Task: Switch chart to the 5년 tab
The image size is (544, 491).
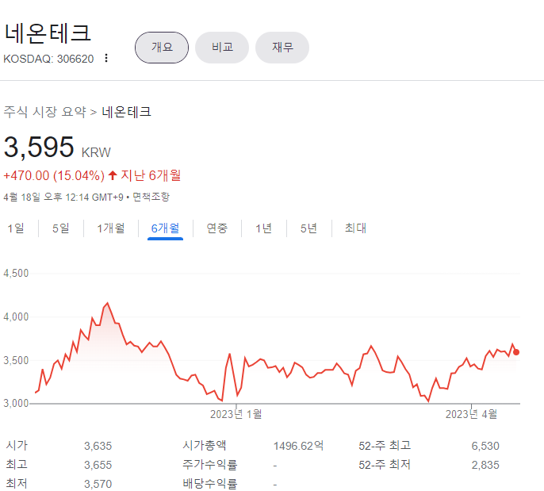Action: [x=308, y=228]
